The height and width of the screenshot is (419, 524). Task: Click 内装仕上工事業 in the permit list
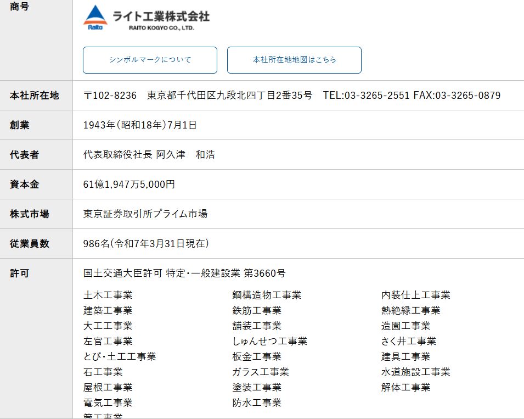[x=415, y=295]
